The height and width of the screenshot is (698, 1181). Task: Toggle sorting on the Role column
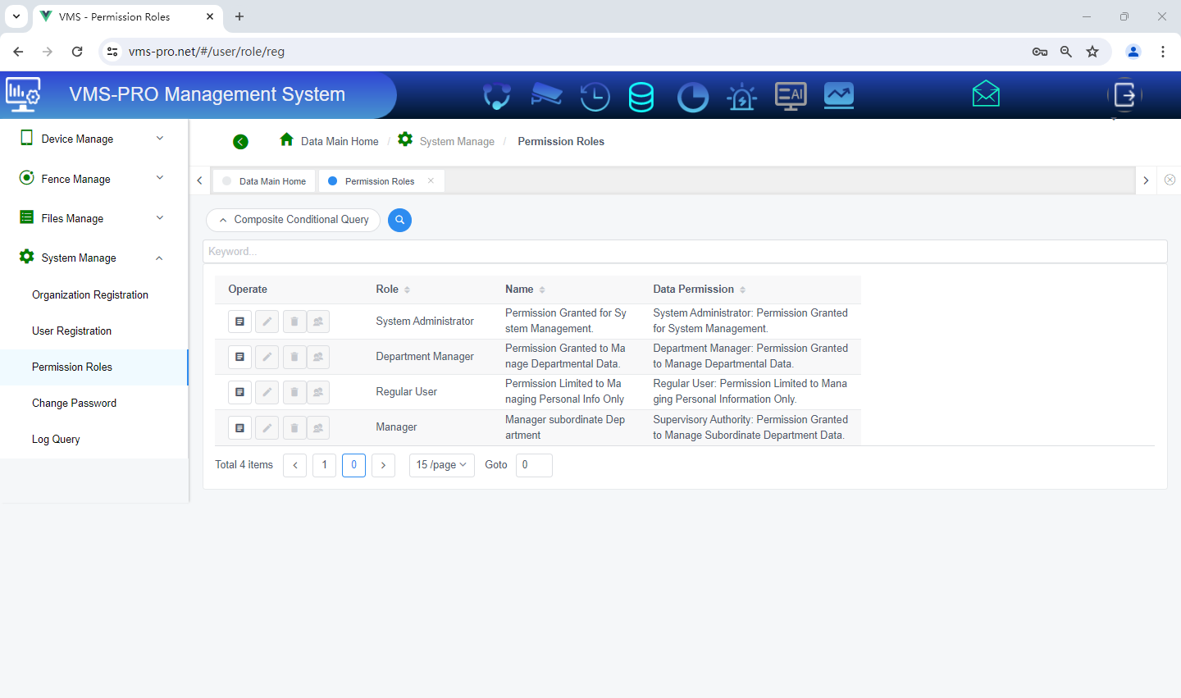408,289
